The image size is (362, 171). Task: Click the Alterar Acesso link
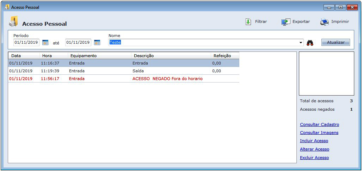[x=314, y=149]
